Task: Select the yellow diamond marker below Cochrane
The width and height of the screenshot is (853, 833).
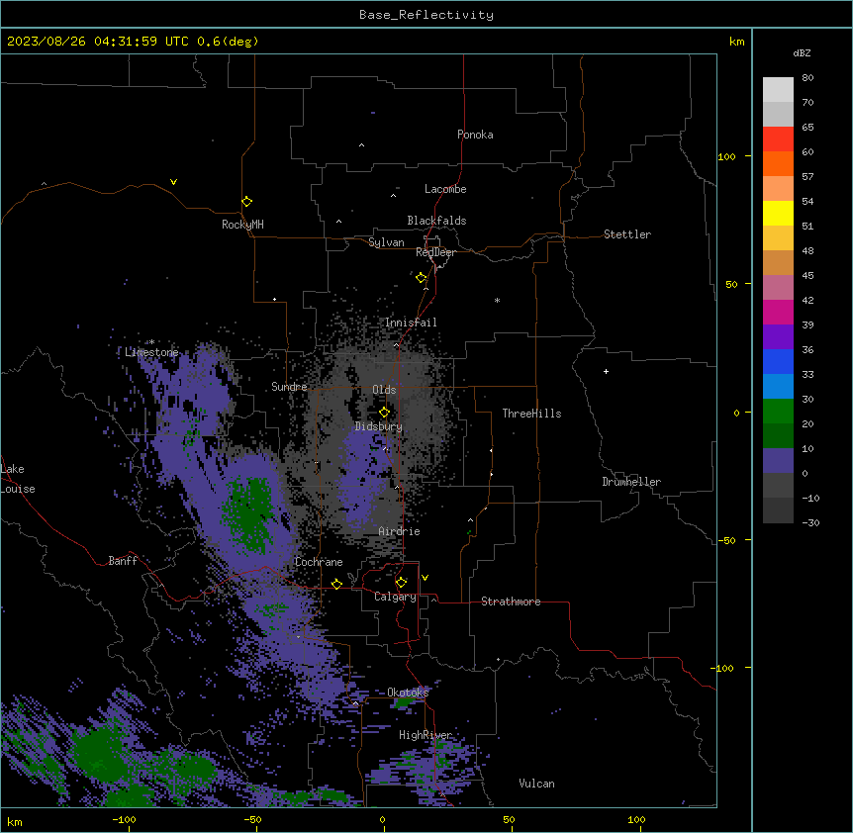Action: pyautogui.click(x=336, y=584)
